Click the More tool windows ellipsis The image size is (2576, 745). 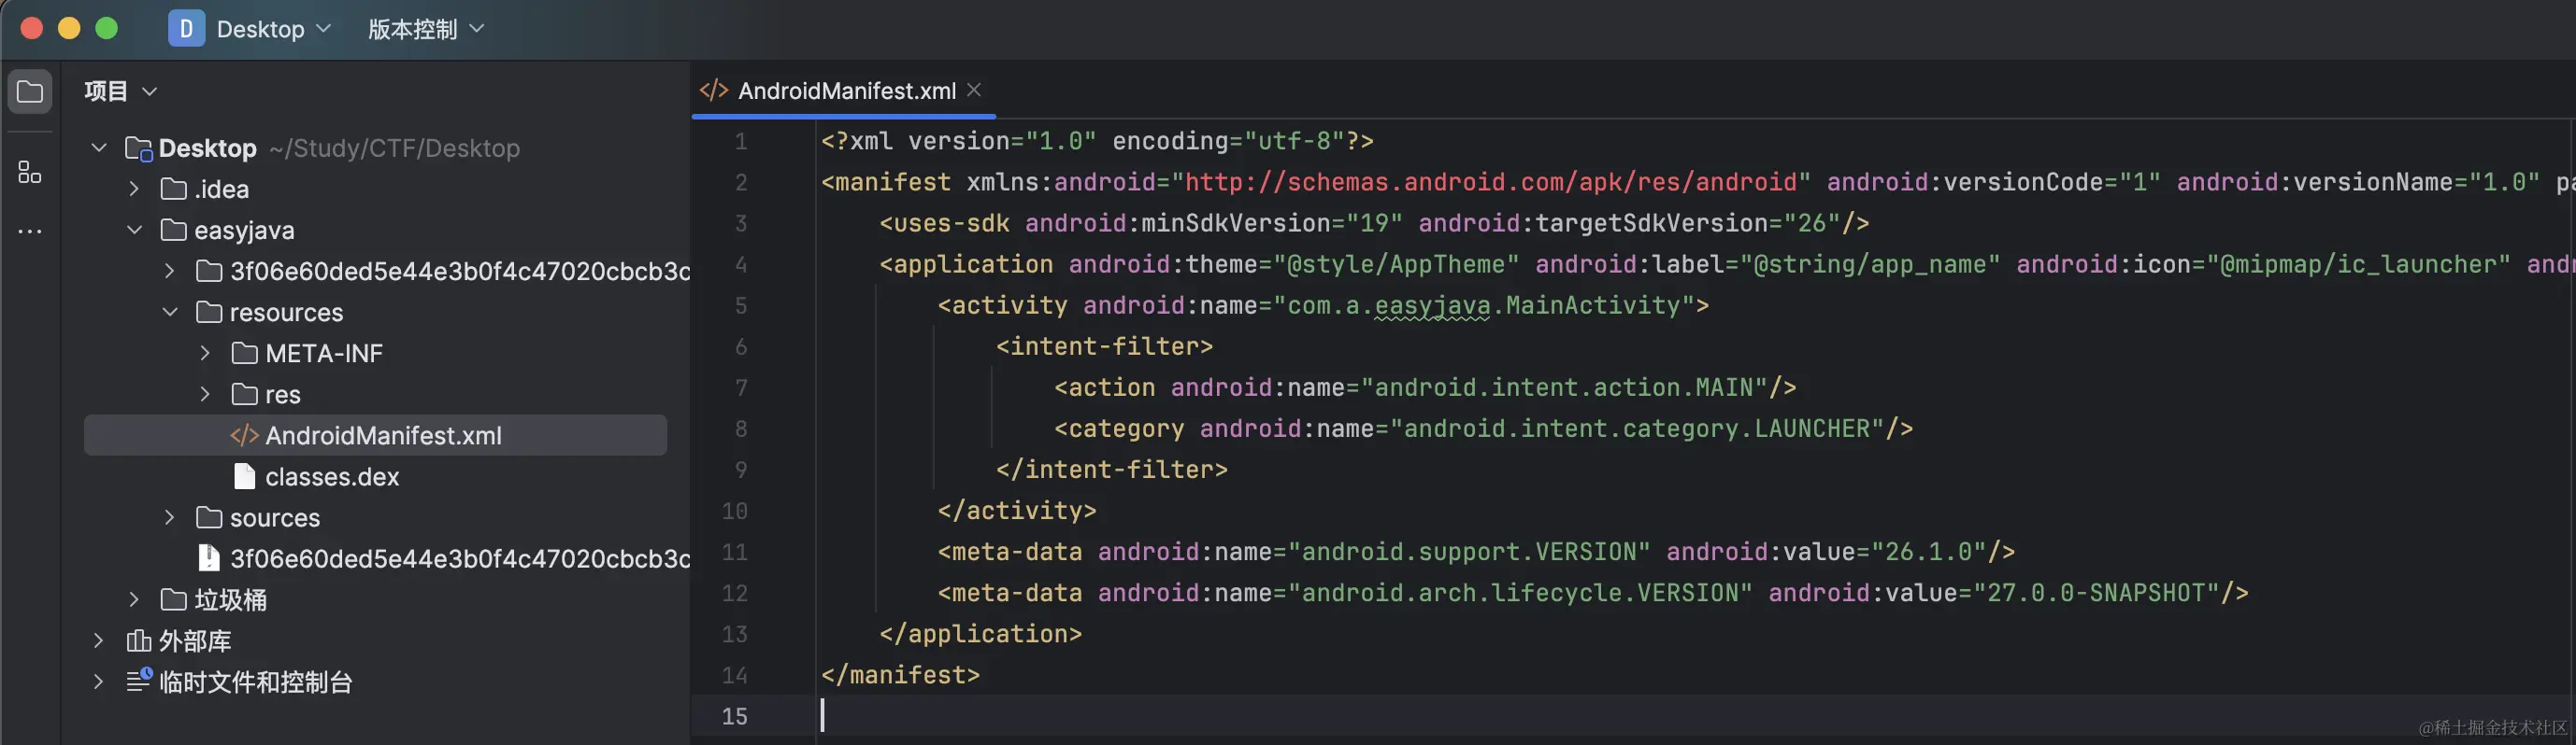30,232
